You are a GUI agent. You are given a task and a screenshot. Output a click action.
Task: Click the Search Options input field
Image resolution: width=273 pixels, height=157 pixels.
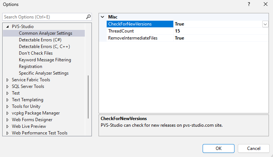click(44, 17)
